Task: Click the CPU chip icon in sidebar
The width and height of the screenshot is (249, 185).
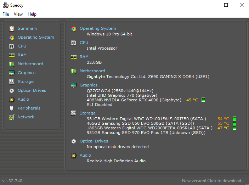Action: coord(12,46)
